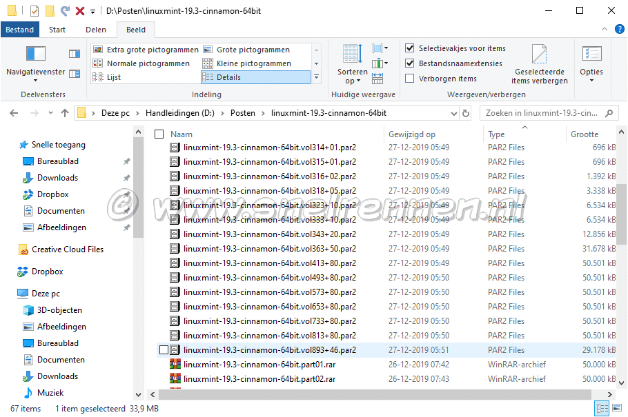Switch to large thumbnails via status bar icon

(x=617, y=409)
